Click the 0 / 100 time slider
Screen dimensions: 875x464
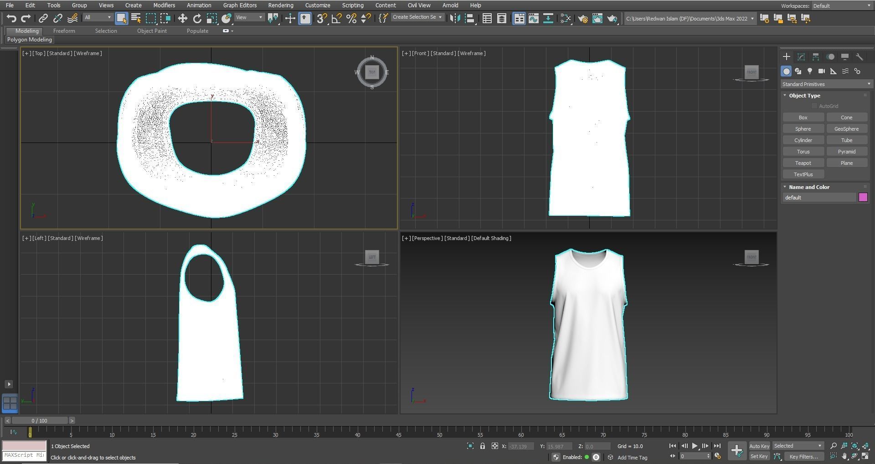point(40,421)
